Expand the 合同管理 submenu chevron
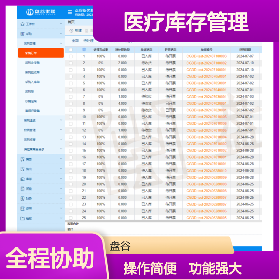Image resolution: width=279 pixels, height=279 pixels. pos(61,130)
